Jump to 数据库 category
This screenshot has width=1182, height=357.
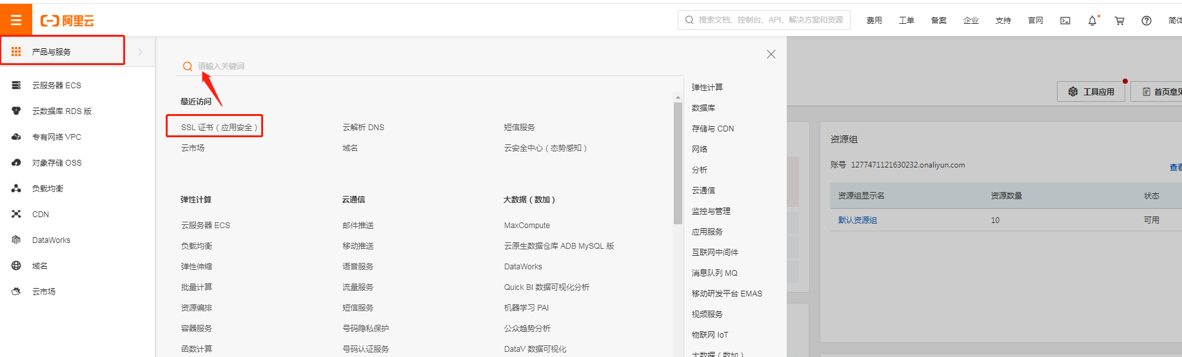[704, 108]
